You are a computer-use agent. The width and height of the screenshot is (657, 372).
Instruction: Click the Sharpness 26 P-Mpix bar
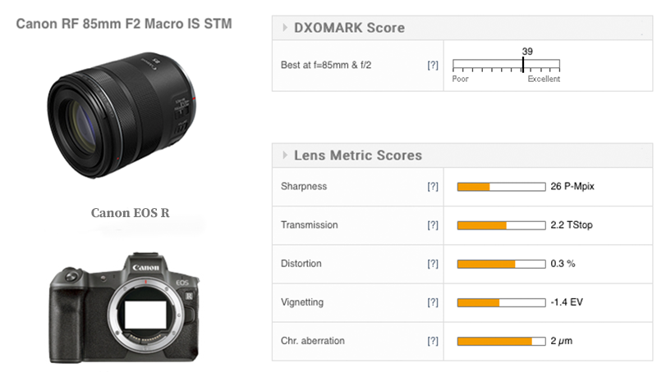click(502, 187)
